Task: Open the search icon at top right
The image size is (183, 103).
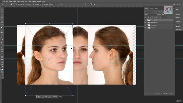Action: pyautogui.click(x=174, y=4)
